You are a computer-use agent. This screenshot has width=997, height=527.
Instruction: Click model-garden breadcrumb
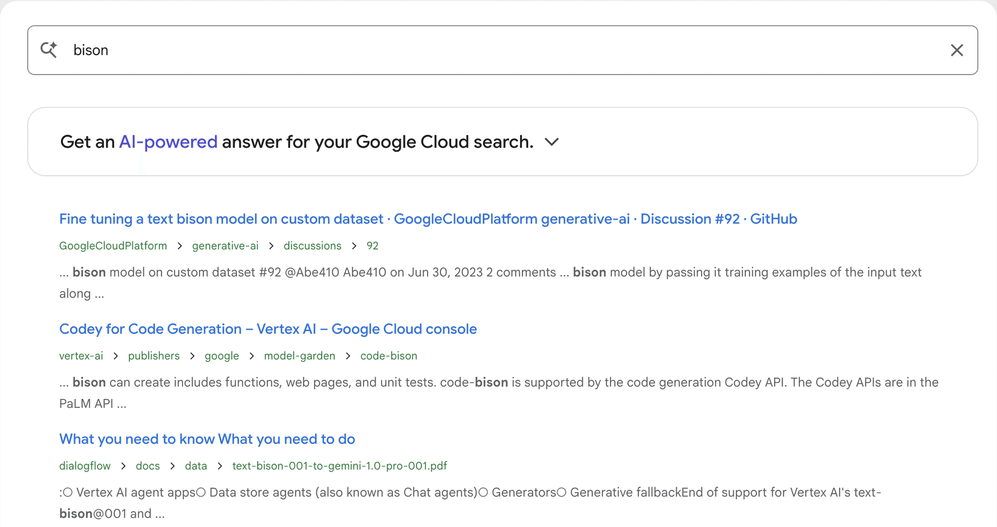coord(300,356)
